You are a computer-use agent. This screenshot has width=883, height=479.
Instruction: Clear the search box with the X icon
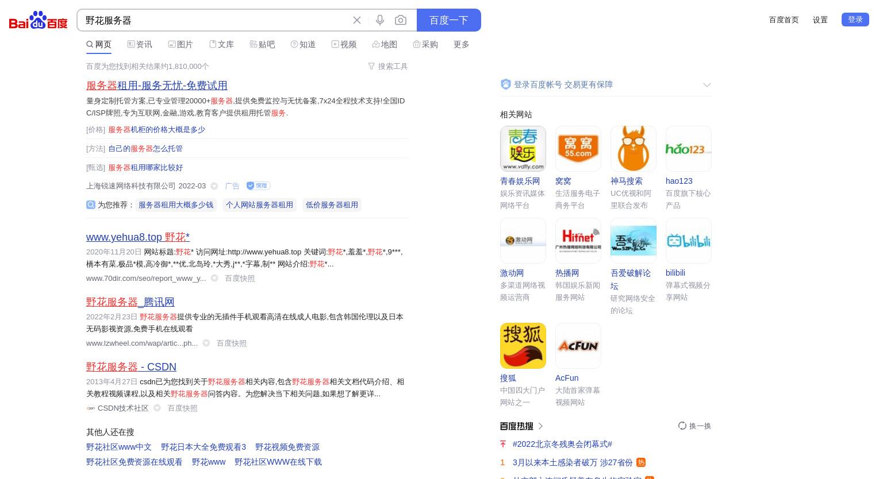tap(357, 20)
